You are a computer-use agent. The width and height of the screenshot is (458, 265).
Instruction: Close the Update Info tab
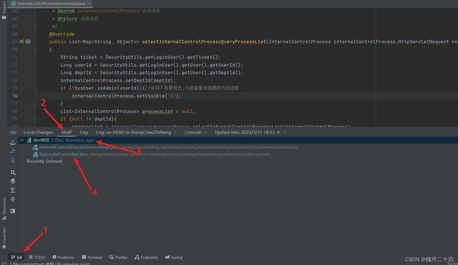(x=285, y=132)
